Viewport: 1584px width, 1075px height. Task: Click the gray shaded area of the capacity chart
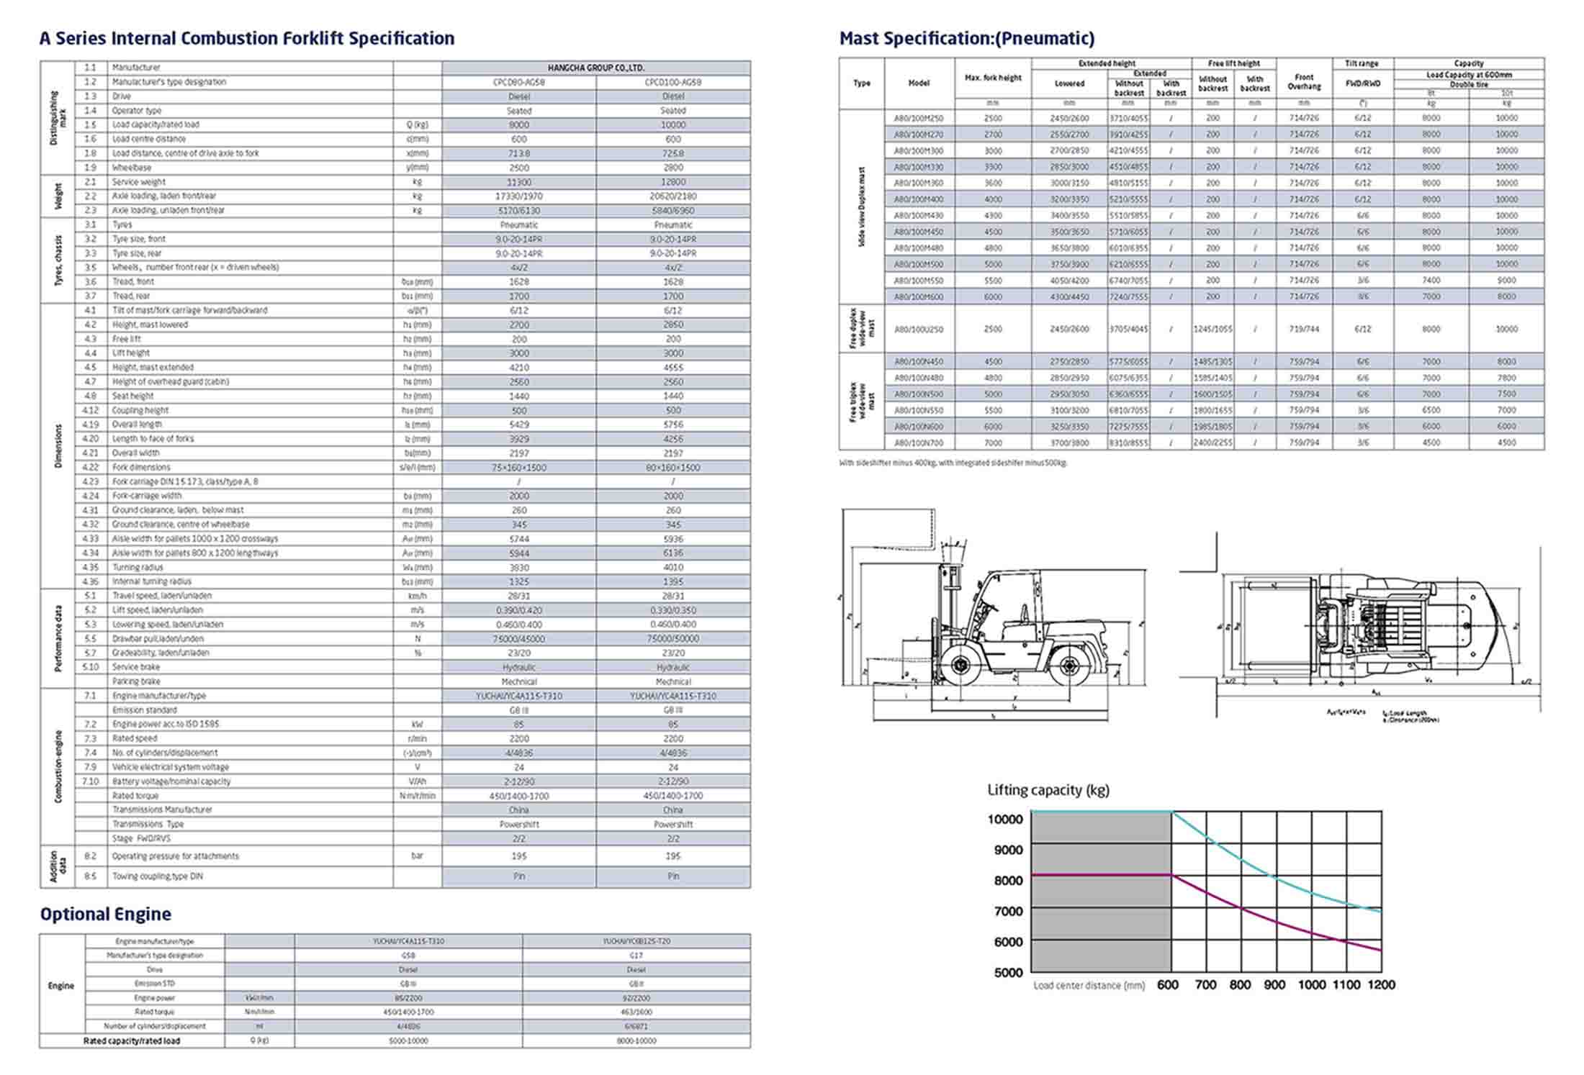(1102, 892)
